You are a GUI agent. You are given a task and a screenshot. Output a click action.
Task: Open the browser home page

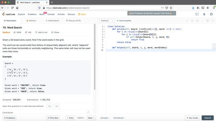[x=17, y=8]
